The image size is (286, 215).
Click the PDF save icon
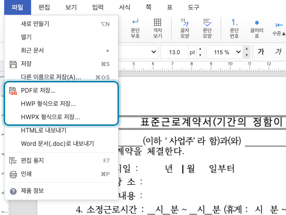pyautogui.click(x=13, y=91)
